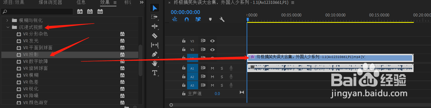Viewport: 431px width, 108px height.
Task: Click the effects list vertical scrollbar
Action: (x=141, y=60)
